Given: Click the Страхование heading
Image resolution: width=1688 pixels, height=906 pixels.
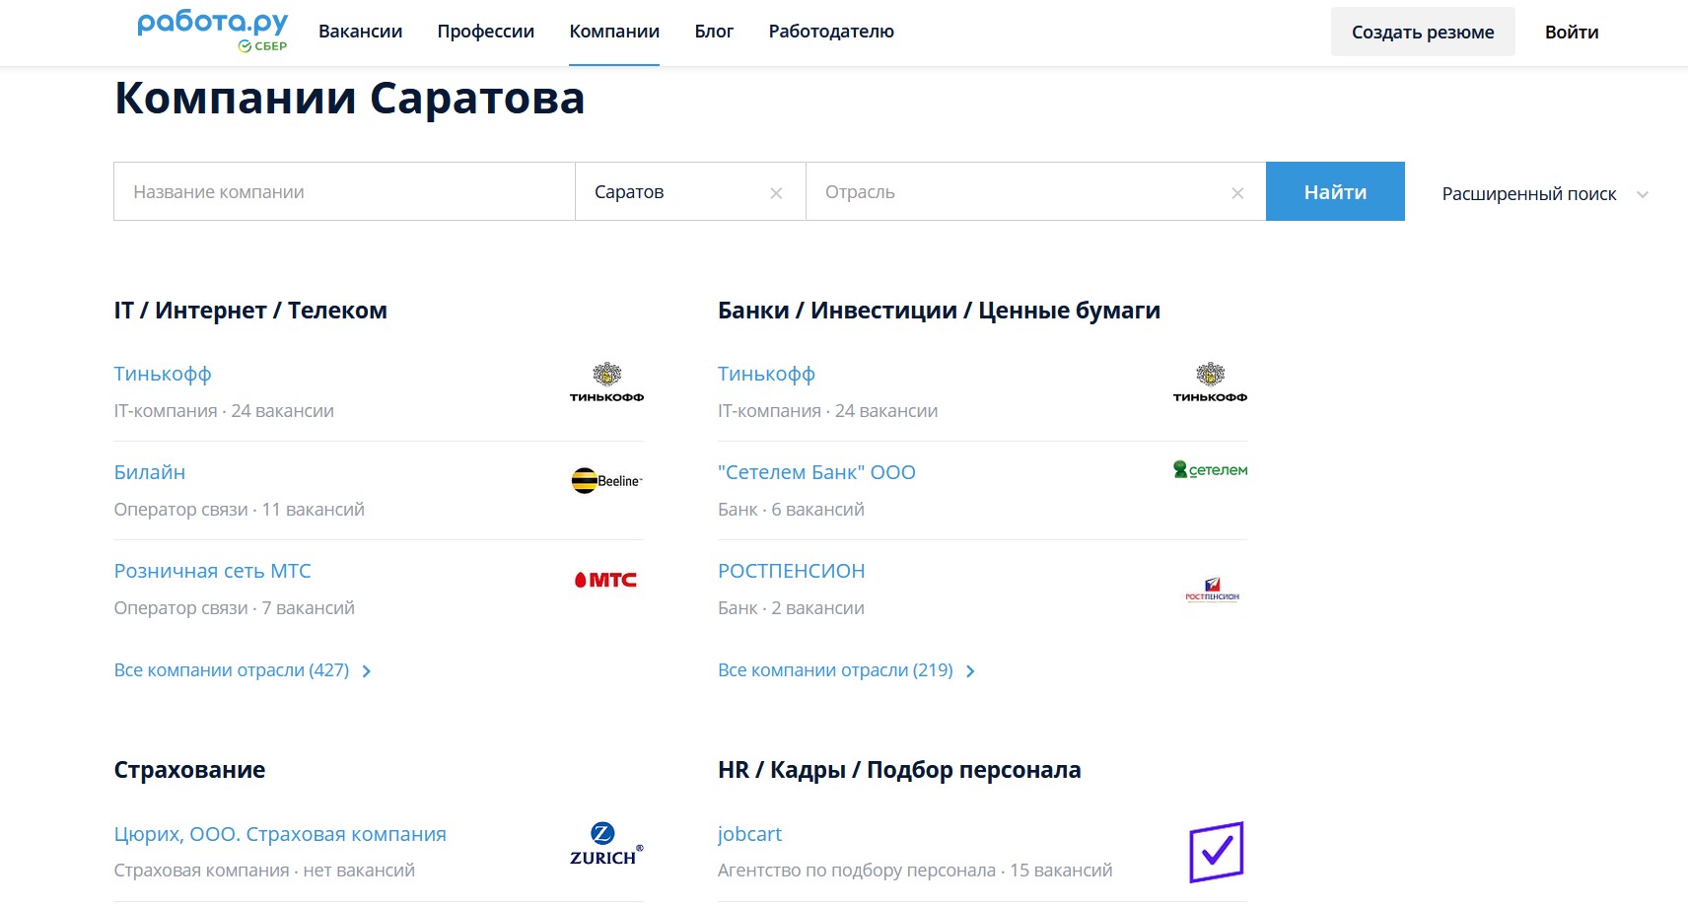Looking at the screenshot, I should [189, 770].
